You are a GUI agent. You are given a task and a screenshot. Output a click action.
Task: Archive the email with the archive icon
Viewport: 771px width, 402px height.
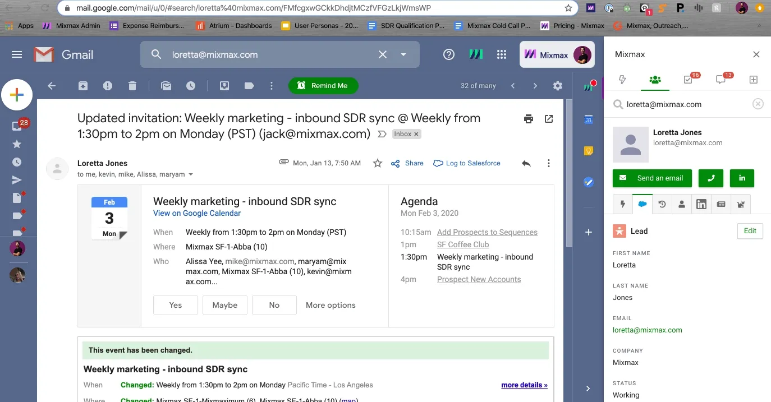[83, 86]
